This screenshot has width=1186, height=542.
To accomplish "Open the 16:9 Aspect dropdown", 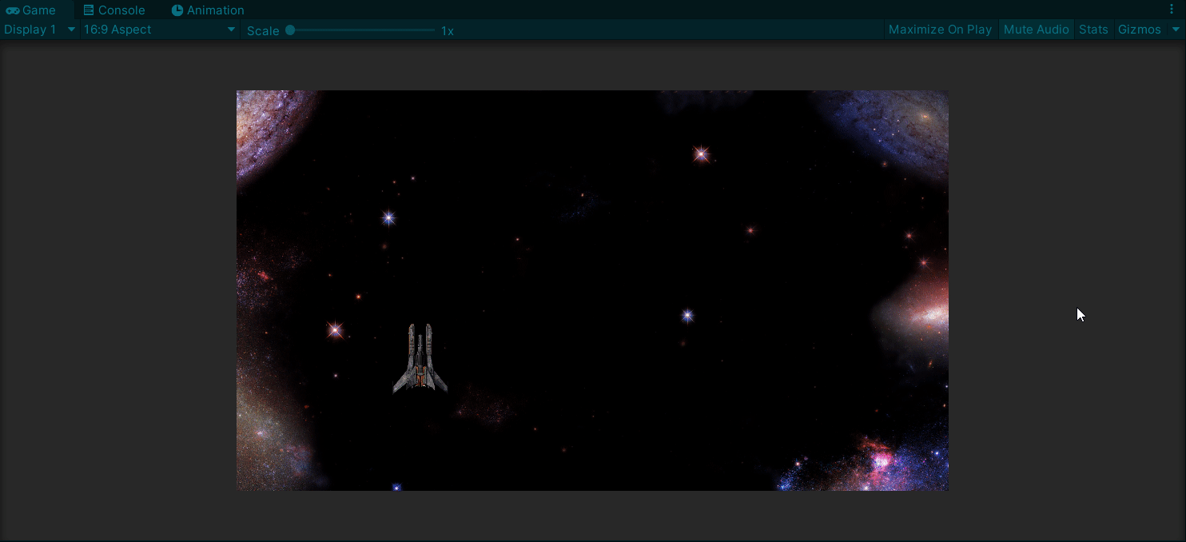I will [x=160, y=30].
